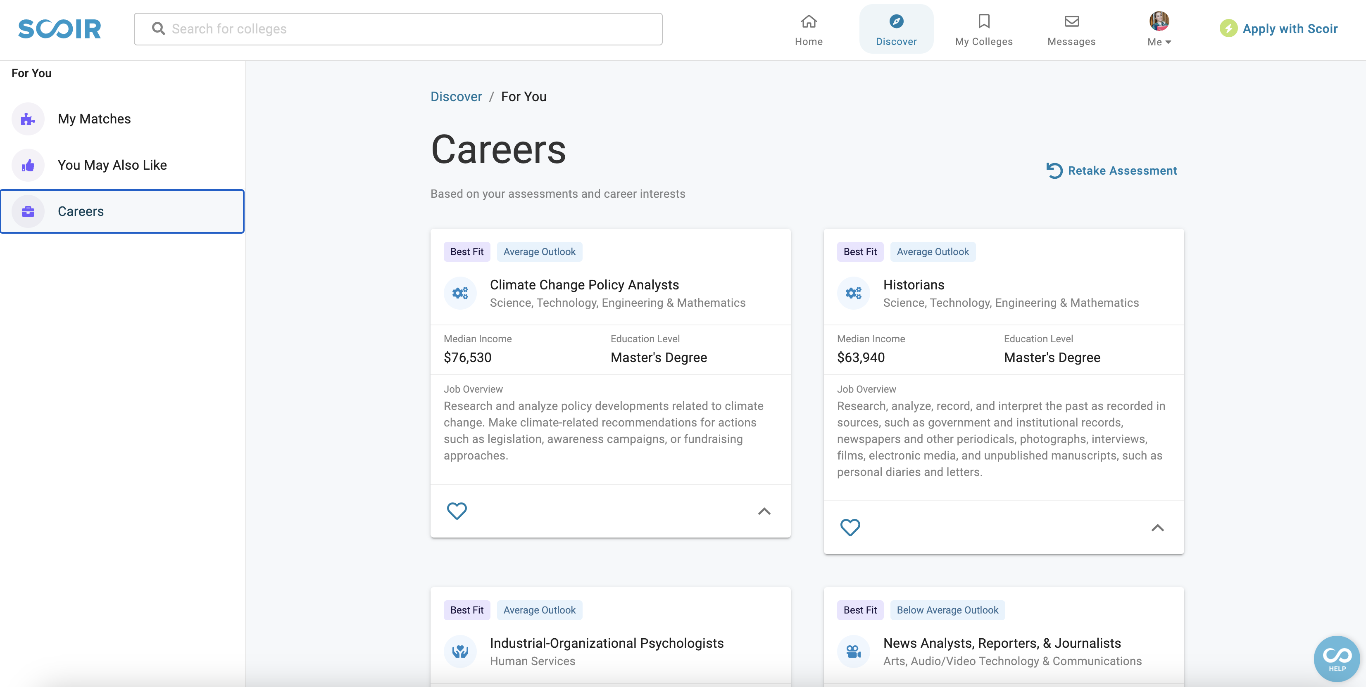
Task: Click the Messages navigation item
Action: (1071, 28)
